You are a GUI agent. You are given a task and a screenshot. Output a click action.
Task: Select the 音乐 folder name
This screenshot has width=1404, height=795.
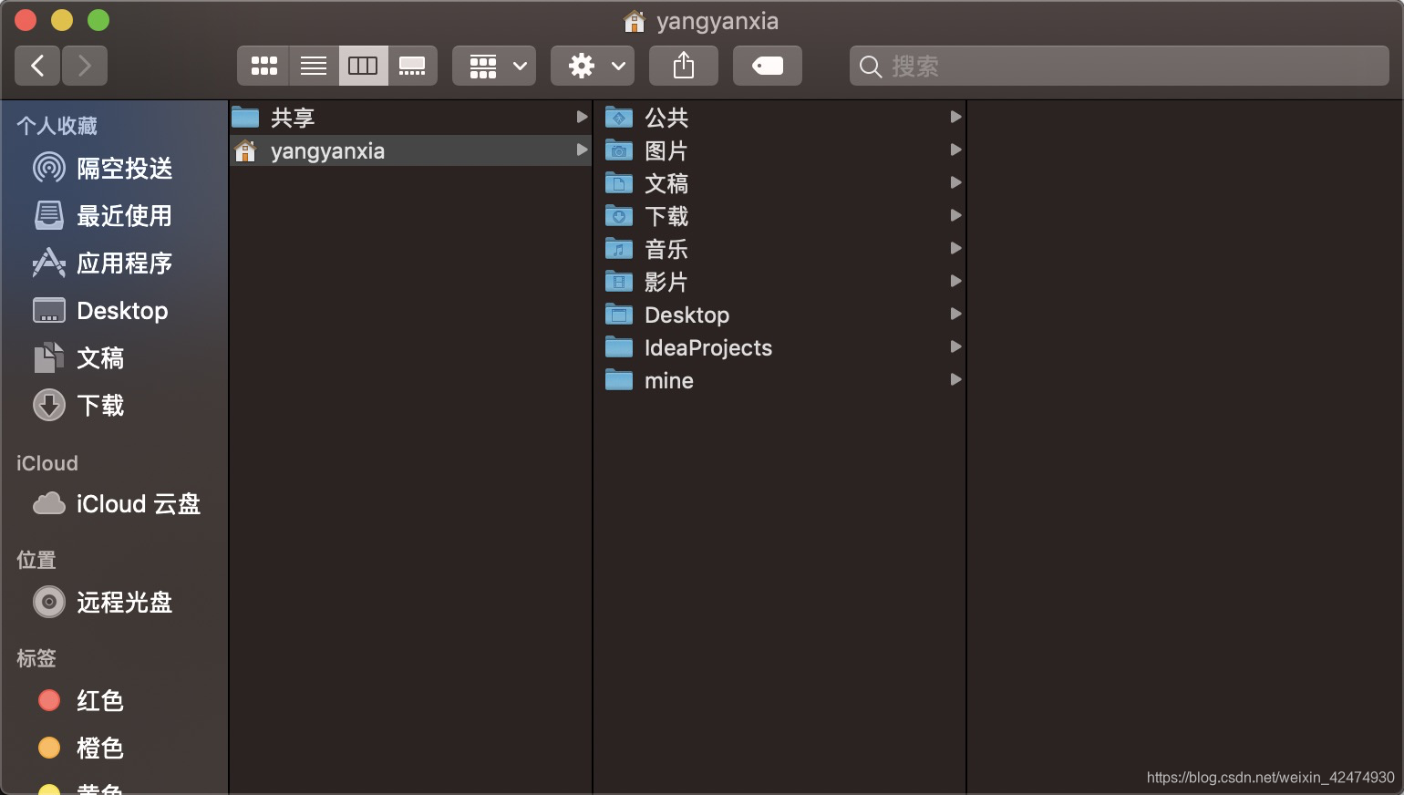(666, 249)
